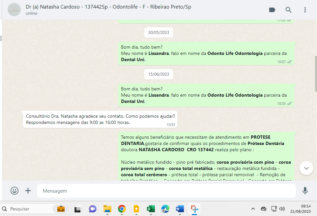The height and width of the screenshot is (216, 317).
Task: Open network settings tray icon
Action: [274, 209]
